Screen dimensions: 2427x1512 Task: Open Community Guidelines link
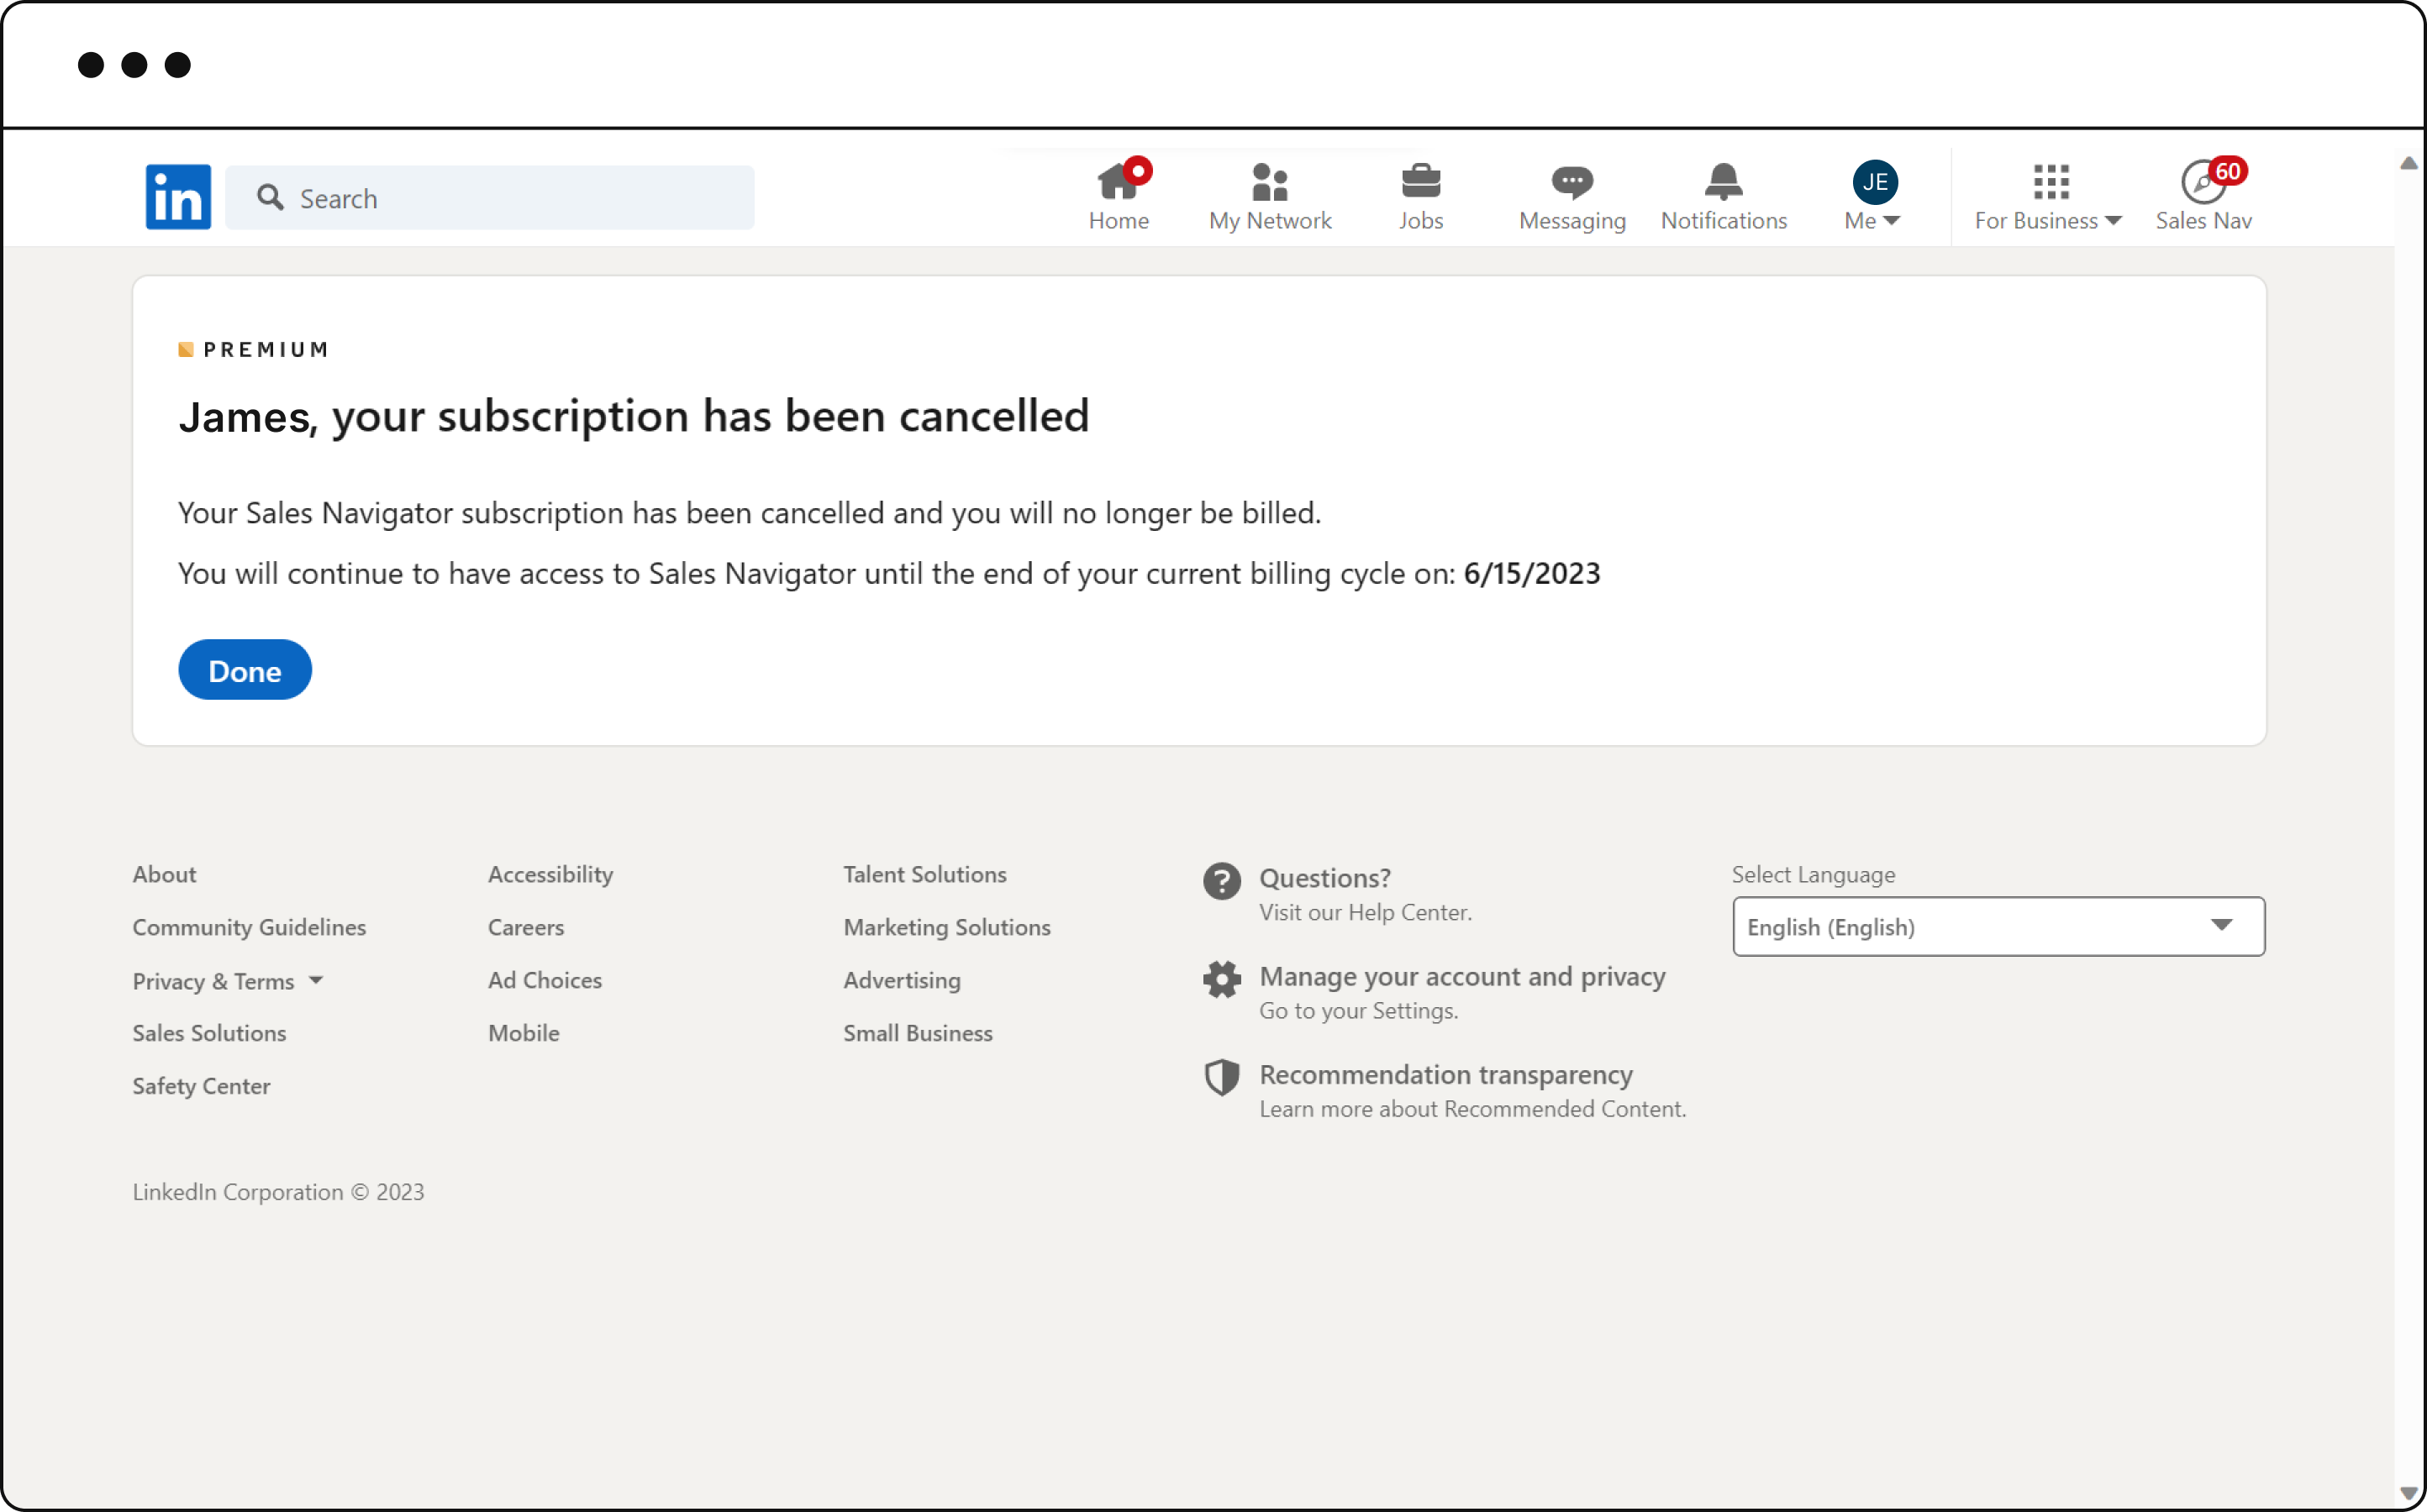[249, 927]
